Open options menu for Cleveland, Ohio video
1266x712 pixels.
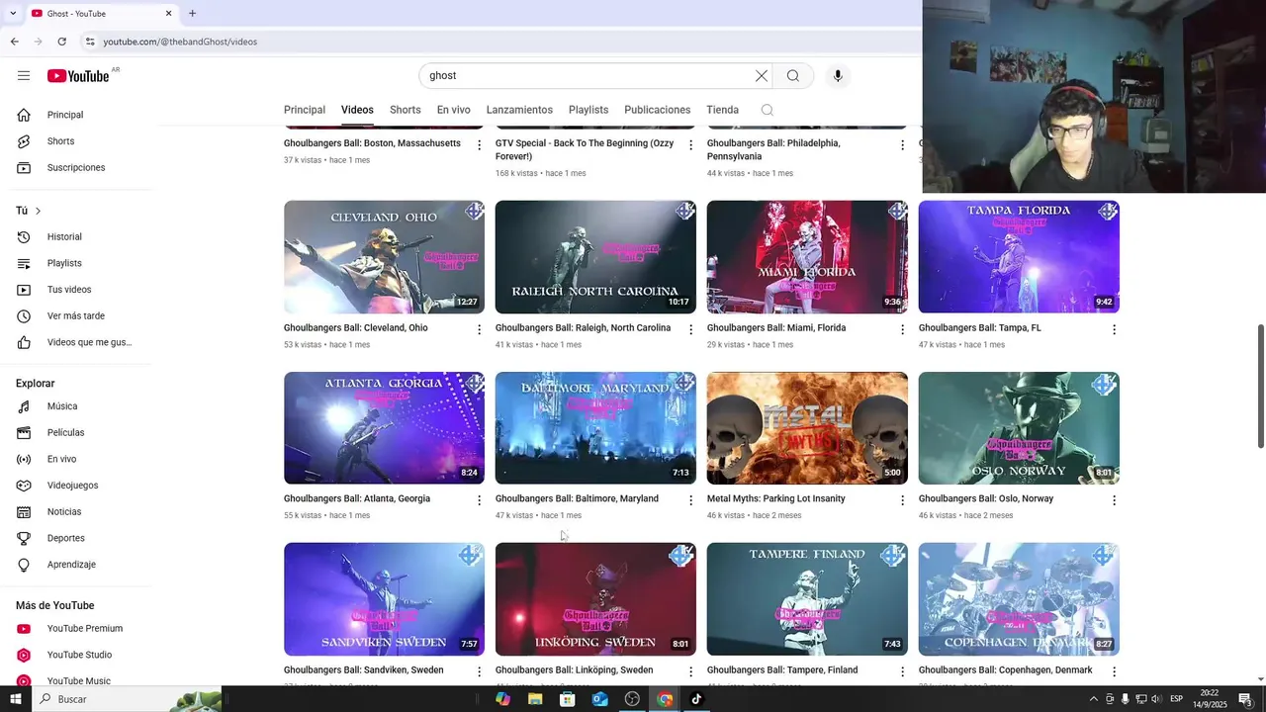tap(480, 329)
